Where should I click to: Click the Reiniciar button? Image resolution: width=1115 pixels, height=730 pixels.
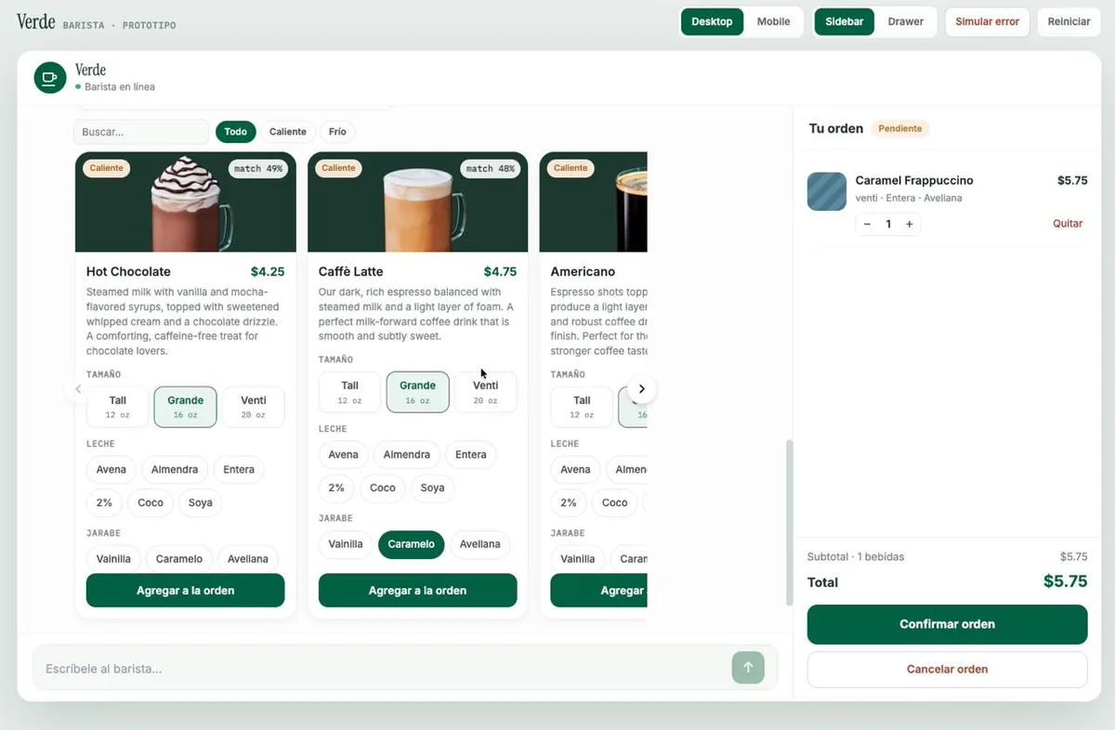point(1069,21)
